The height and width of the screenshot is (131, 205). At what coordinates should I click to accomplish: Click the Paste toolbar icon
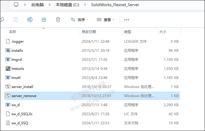[16, 20]
